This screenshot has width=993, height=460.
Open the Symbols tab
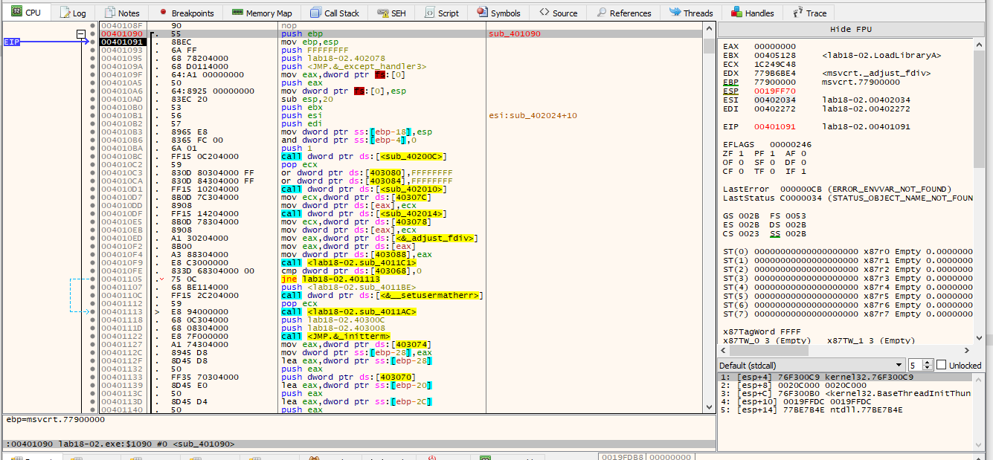[x=499, y=13]
